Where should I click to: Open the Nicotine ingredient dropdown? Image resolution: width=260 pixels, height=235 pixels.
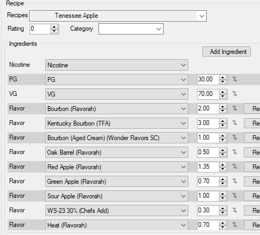tap(117, 65)
